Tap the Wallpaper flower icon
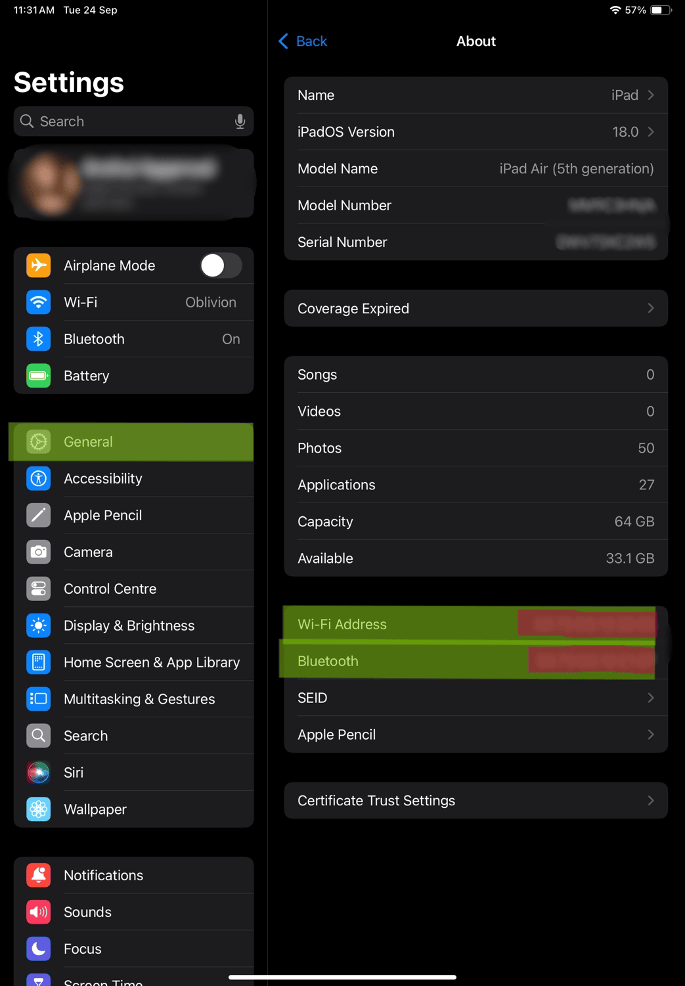The image size is (685, 986). click(x=38, y=809)
